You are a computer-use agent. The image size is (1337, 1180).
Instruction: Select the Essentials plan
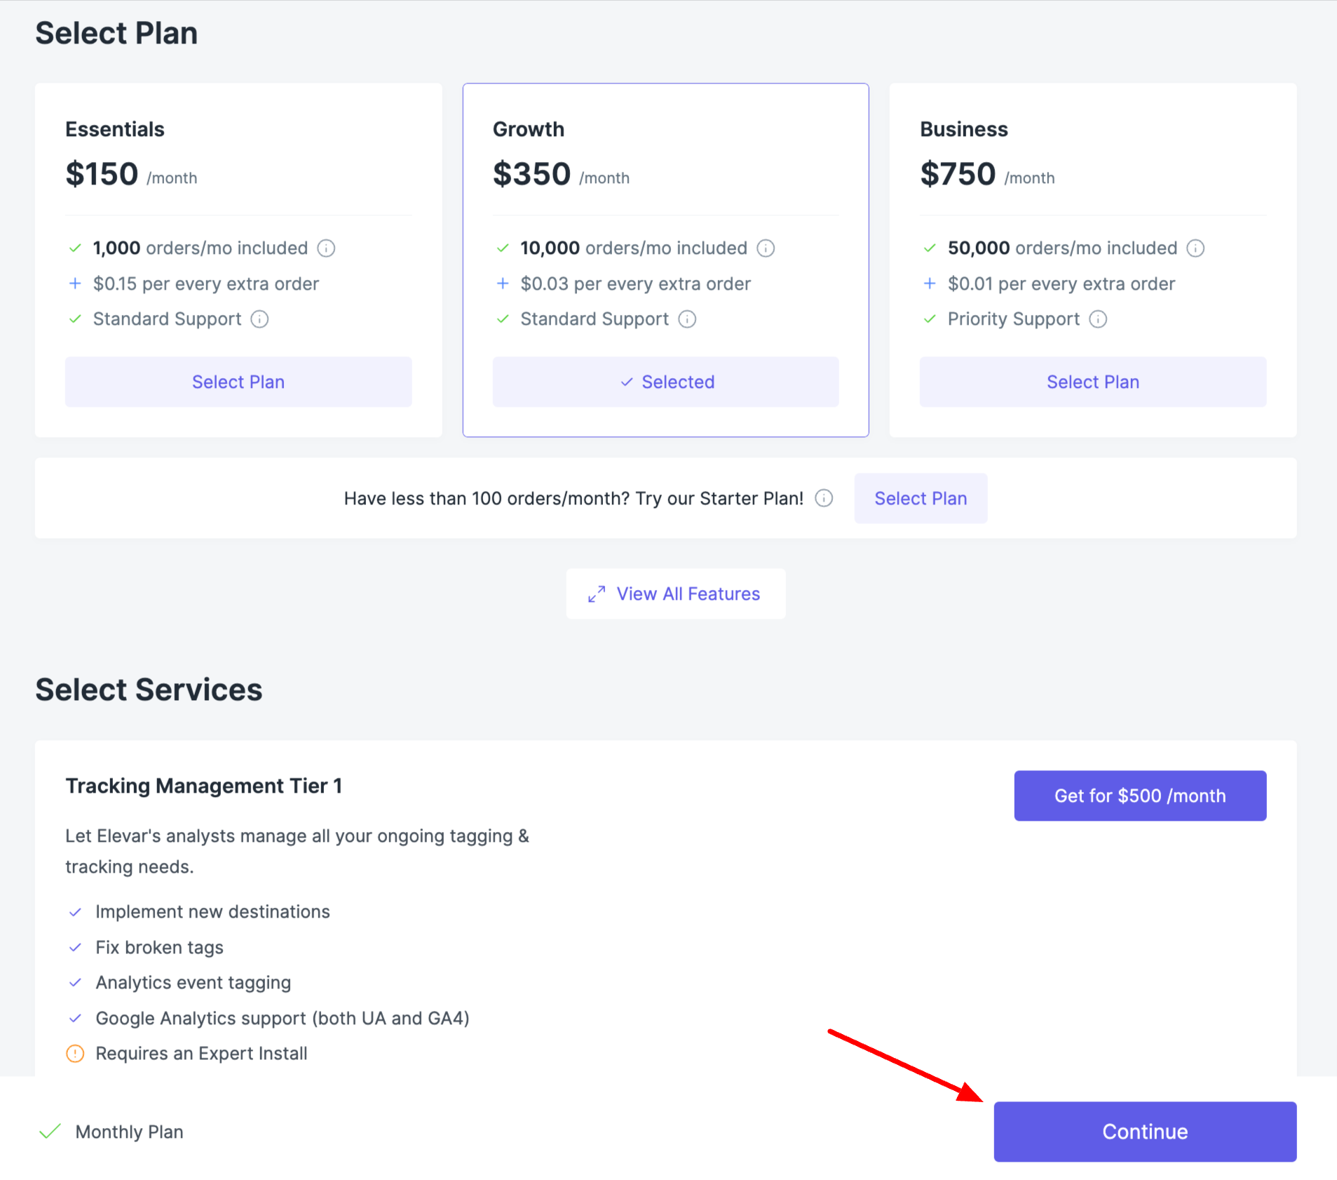pos(238,382)
